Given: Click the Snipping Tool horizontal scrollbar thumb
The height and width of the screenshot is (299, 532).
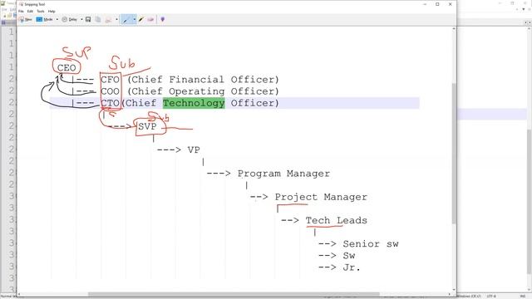Looking at the screenshot, I should (x=234, y=294).
